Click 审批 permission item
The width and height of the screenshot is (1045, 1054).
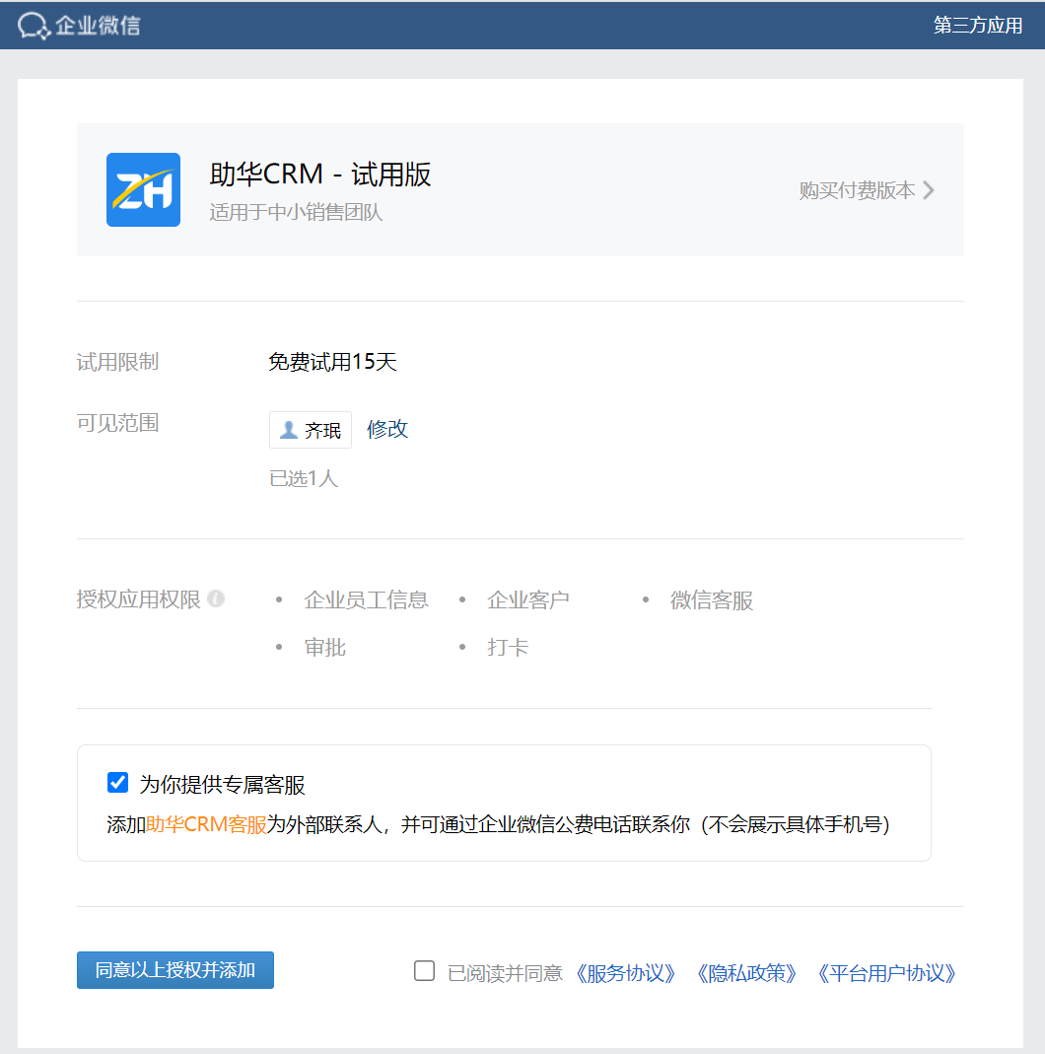tap(324, 647)
